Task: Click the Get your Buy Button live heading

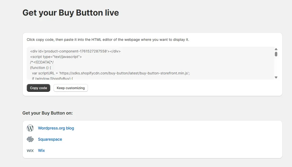Action: [70, 12]
